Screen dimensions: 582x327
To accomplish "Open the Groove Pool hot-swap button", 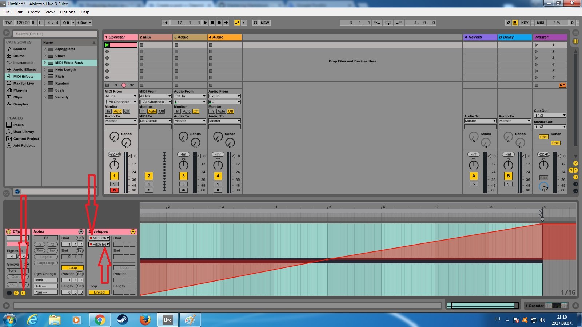I will (26, 264).
